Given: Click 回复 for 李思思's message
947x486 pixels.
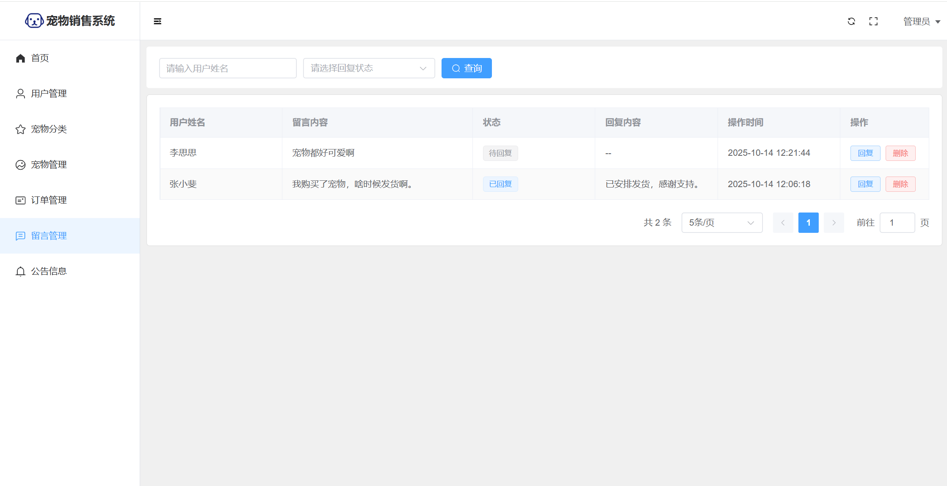Looking at the screenshot, I should [865, 153].
